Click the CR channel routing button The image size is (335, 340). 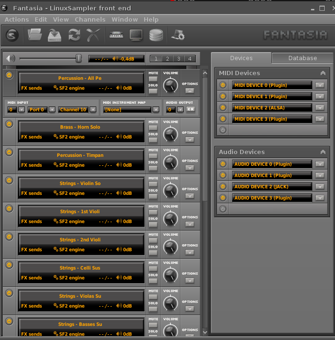point(191,109)
